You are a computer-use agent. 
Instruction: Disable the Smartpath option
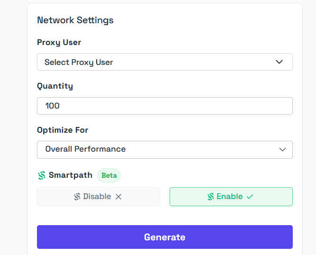click(99, 197)
